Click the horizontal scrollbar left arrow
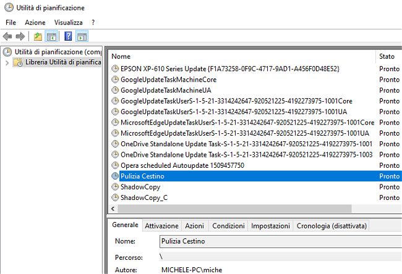The width and height of the screenshot is (402, 274). [x=113, y=209]
